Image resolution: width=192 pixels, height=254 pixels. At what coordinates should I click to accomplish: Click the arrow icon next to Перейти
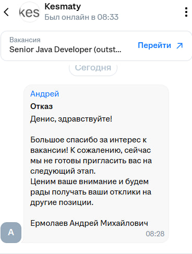click(x=179, y=46)
